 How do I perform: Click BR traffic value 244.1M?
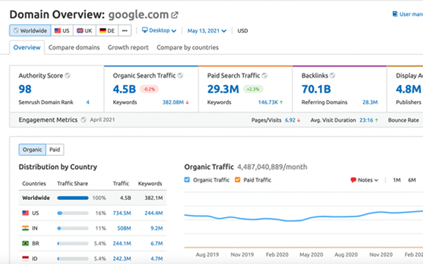pyautogui.click(x=122, y=244)
